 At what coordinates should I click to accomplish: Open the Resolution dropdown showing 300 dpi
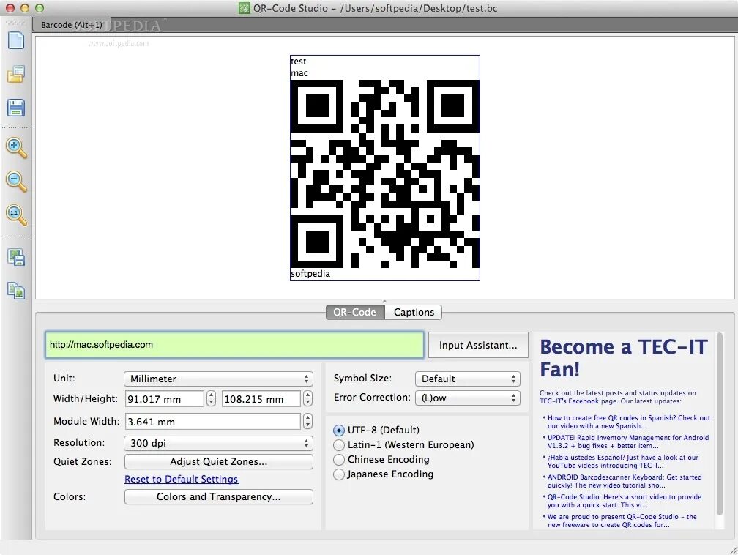pos(218,443)
